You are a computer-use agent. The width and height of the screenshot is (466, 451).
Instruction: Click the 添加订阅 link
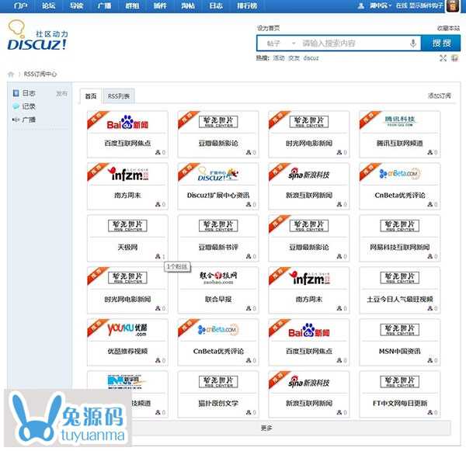coord(440,95)
